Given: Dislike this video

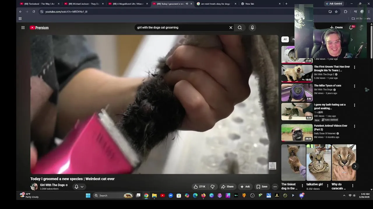Looking at the screenshot, I should [x=213, y=187].
